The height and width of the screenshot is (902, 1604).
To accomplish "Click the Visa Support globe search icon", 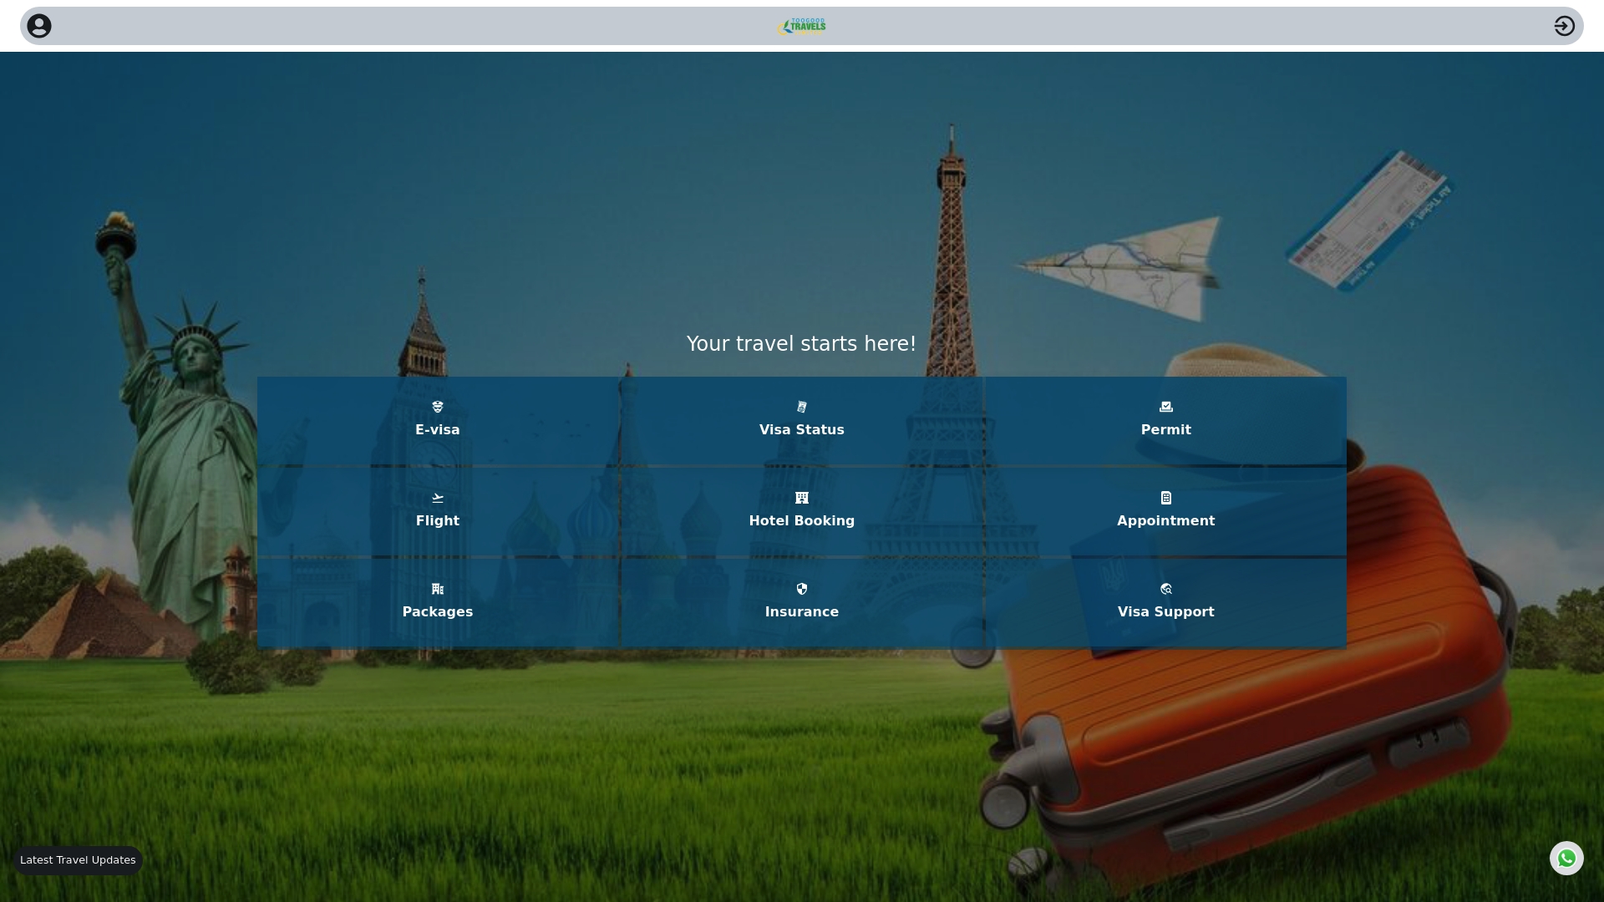I will tap(1166, 589).
